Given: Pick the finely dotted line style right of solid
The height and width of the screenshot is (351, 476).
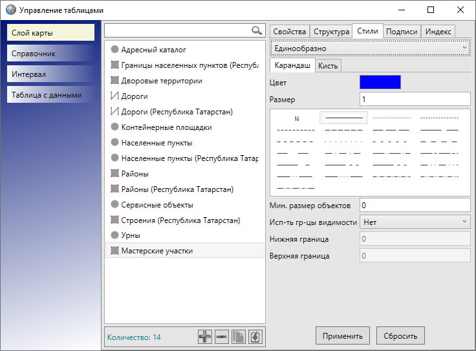Looking at the screenshot, I should coord(392,118).
